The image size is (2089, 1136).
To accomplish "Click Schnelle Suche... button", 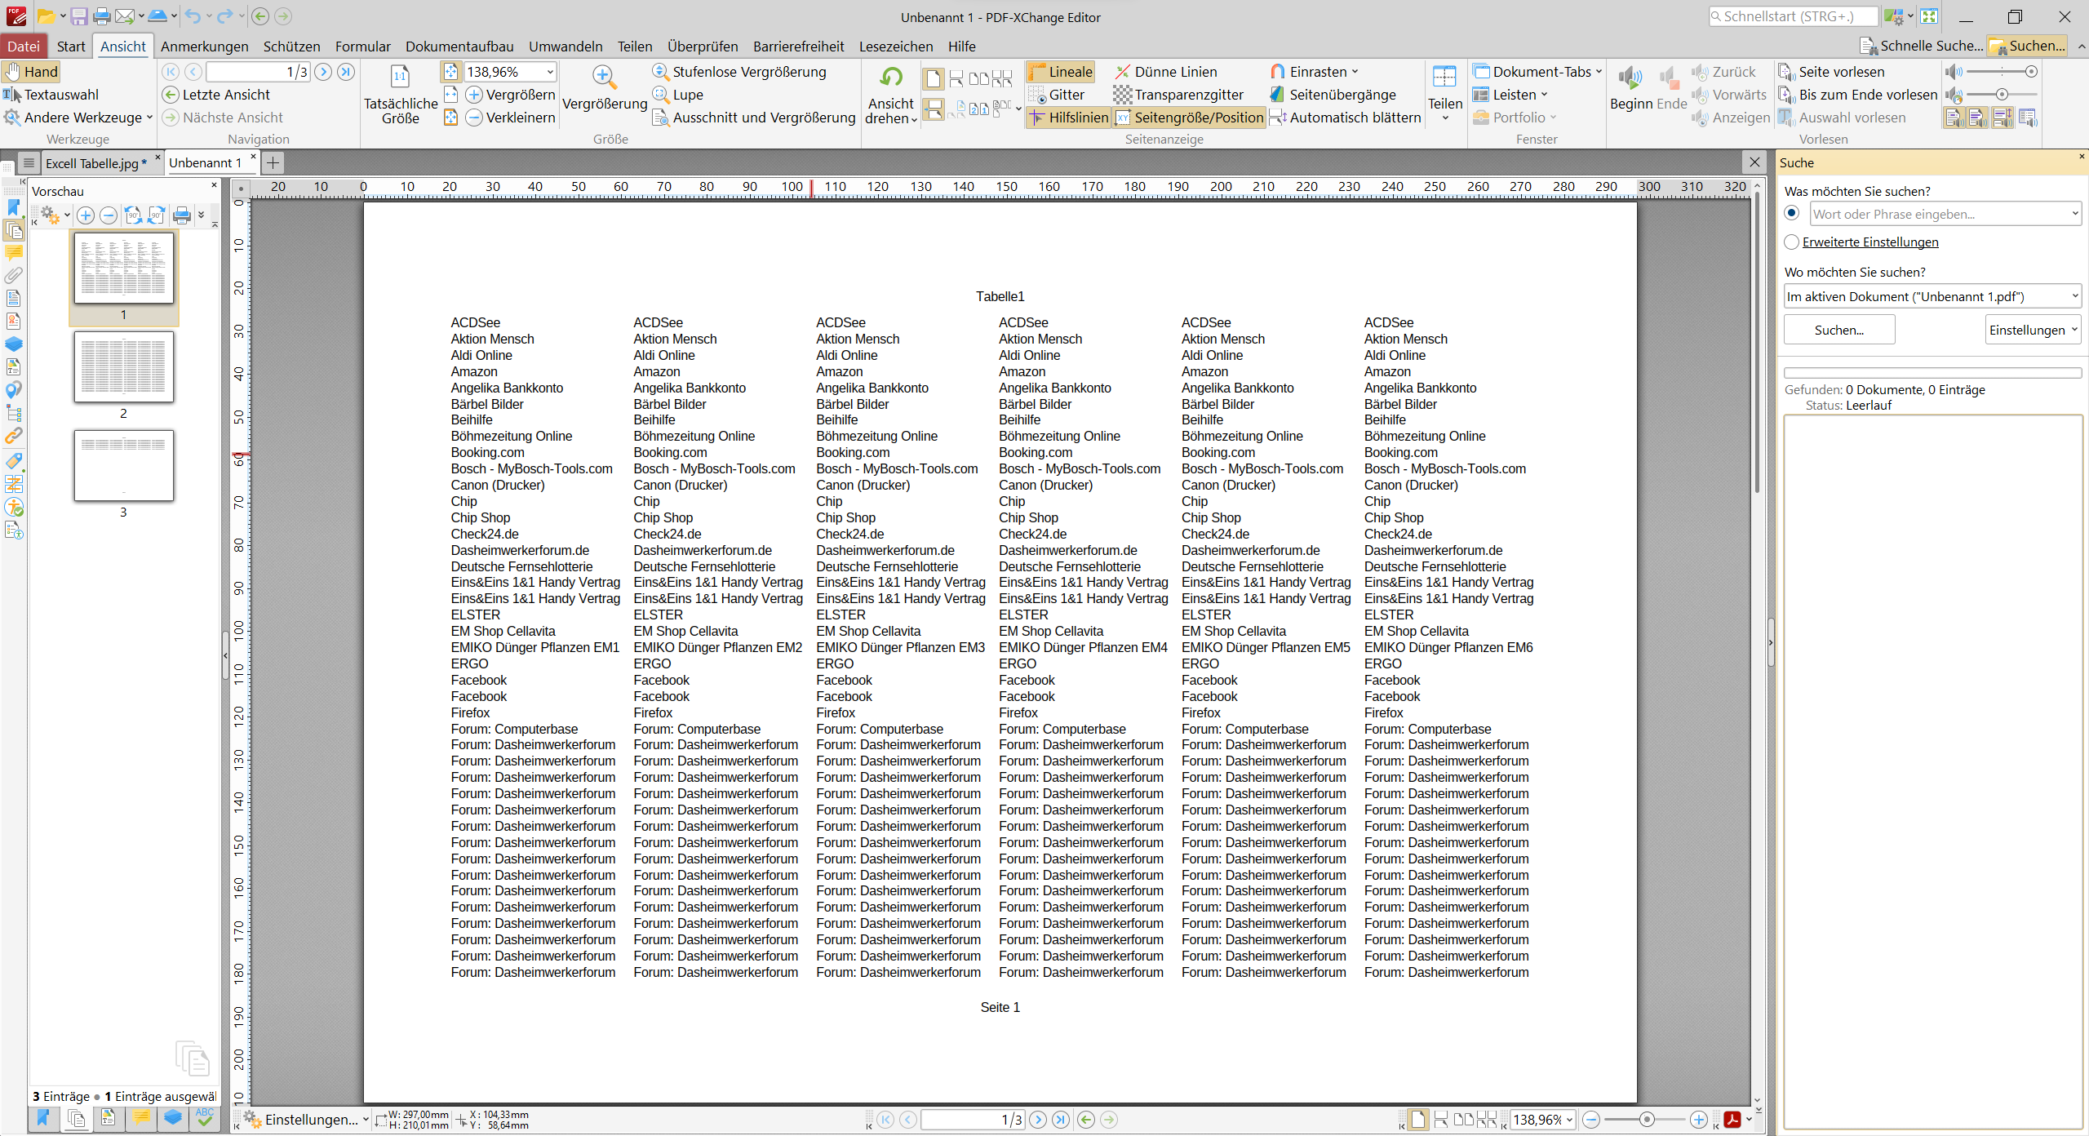I will click(1921, 46).
